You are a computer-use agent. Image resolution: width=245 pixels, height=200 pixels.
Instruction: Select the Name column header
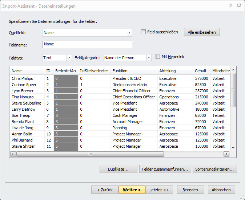coord(27,71)
